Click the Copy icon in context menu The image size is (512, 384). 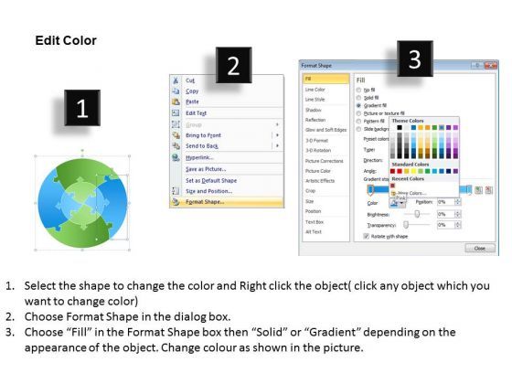(176, 91)
